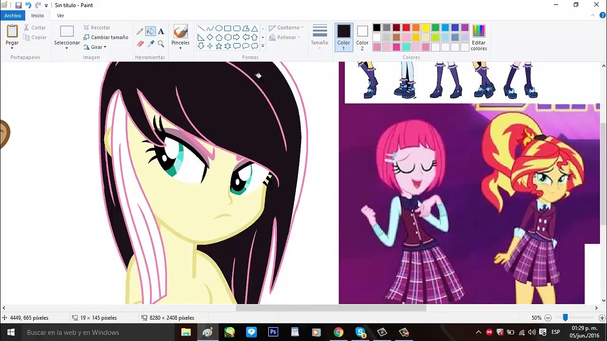Open the Pinceles dropdown arrow

(180, 48)
